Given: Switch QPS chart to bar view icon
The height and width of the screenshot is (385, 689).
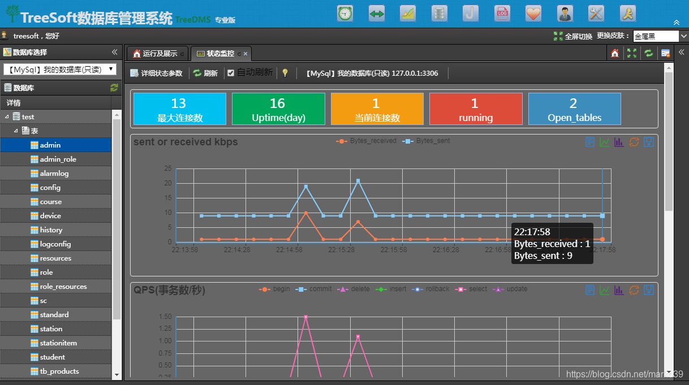Looking at the screenshot, I should (x=619, y=290).
